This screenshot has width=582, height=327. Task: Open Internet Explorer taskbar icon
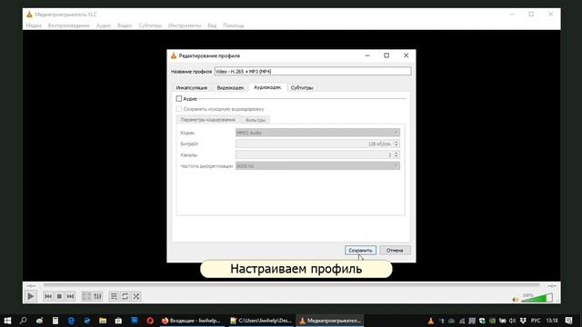87,321
